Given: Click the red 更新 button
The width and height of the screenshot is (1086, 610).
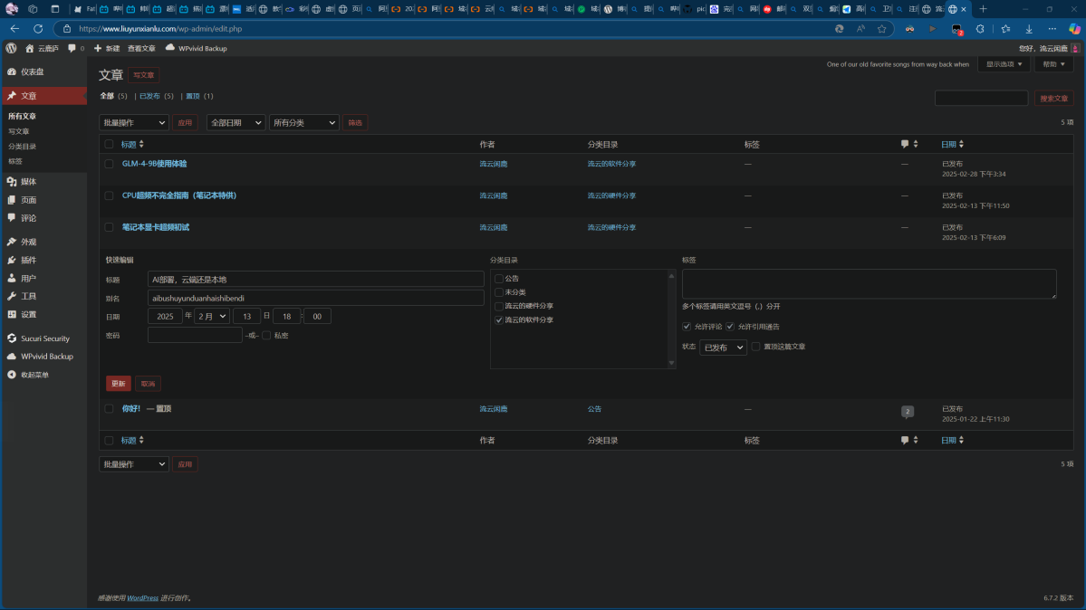Looking at the screenshot, I should 118,384.
